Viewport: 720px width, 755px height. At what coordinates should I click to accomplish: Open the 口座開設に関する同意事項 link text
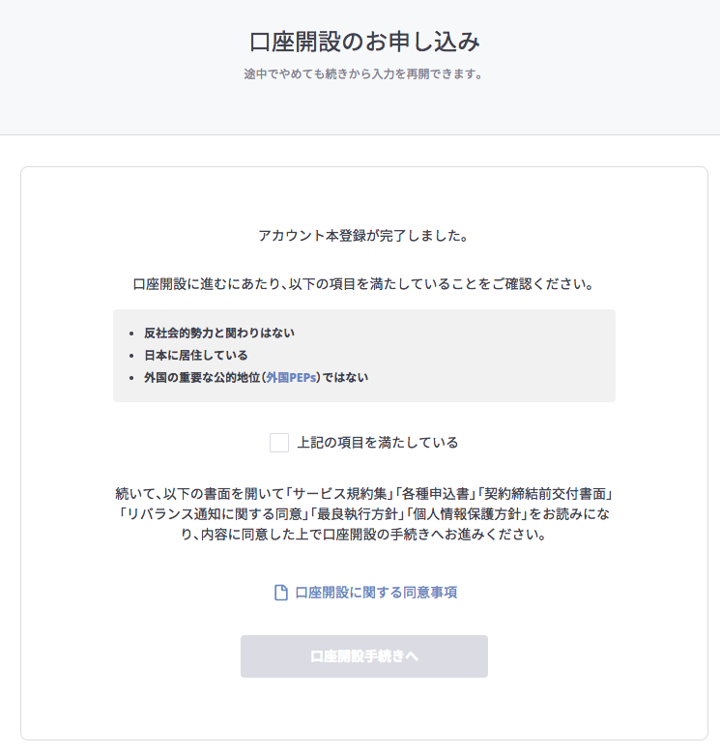pyautogui.click(x=376, y=593)
